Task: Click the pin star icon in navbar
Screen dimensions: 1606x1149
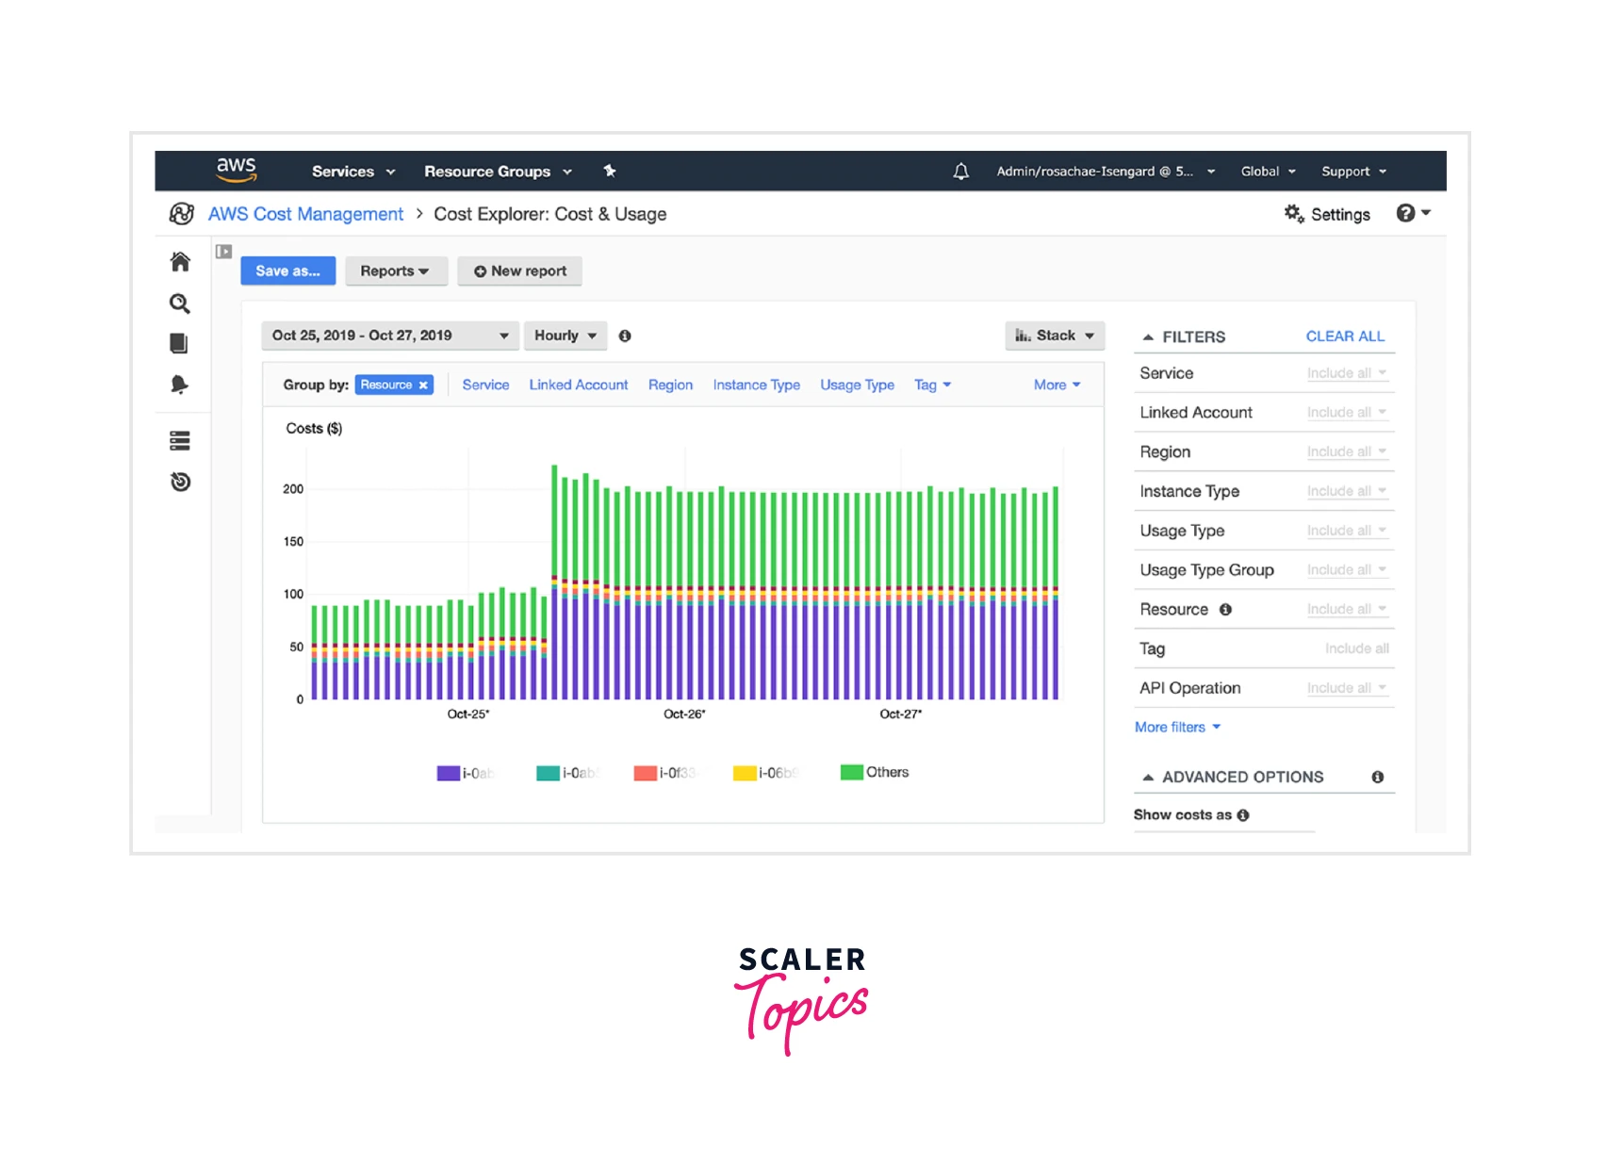Action: pos(610,171)
